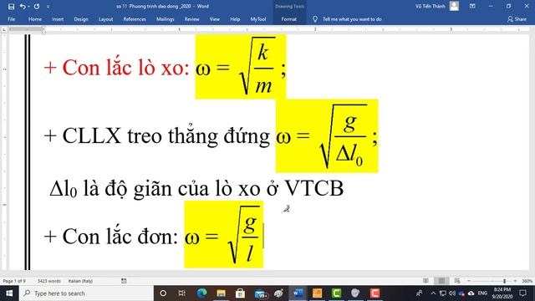Click the tab selector at ruler's left
The height and width of the screenshot is (301, 535).
pyautogui.click(x=4, y=30)
